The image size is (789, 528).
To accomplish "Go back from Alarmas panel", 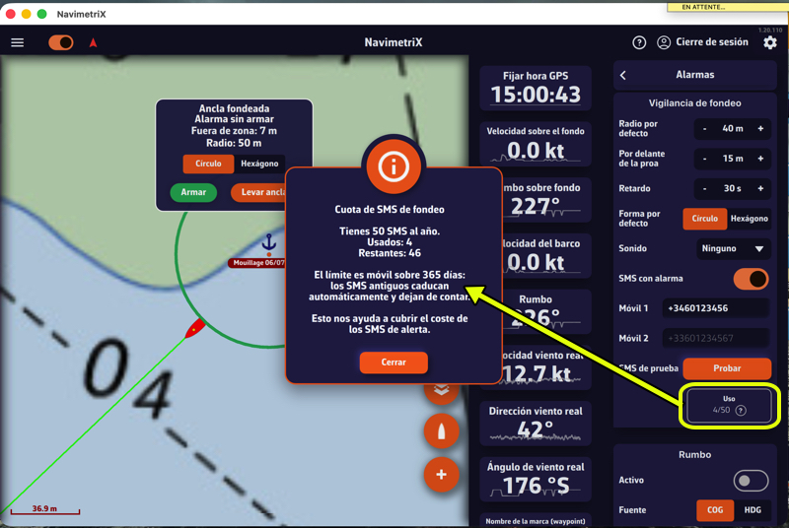I will tap(623, 75).
